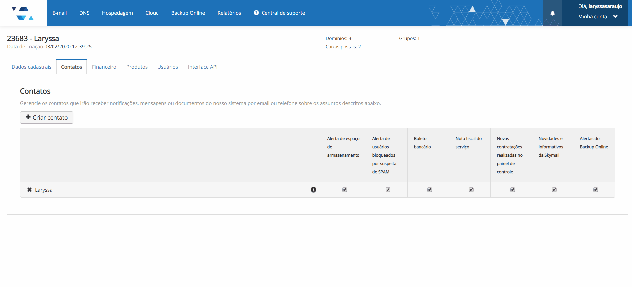Uncheck Nota fiscal do serviço checkbox

coord(471,190)
